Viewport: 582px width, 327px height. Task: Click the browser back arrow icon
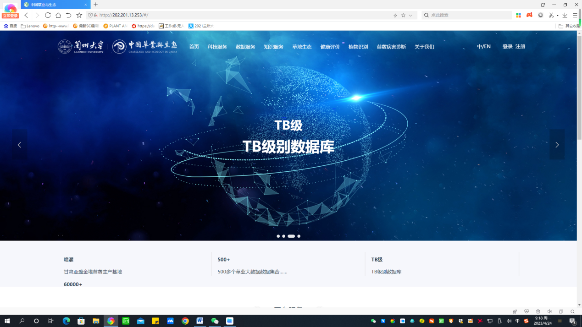27,15
